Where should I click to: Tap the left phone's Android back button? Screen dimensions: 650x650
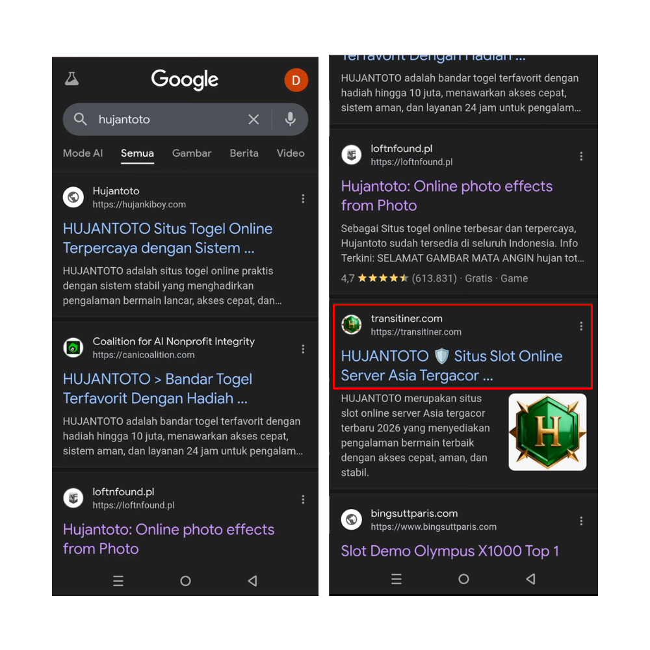(252, 580)
